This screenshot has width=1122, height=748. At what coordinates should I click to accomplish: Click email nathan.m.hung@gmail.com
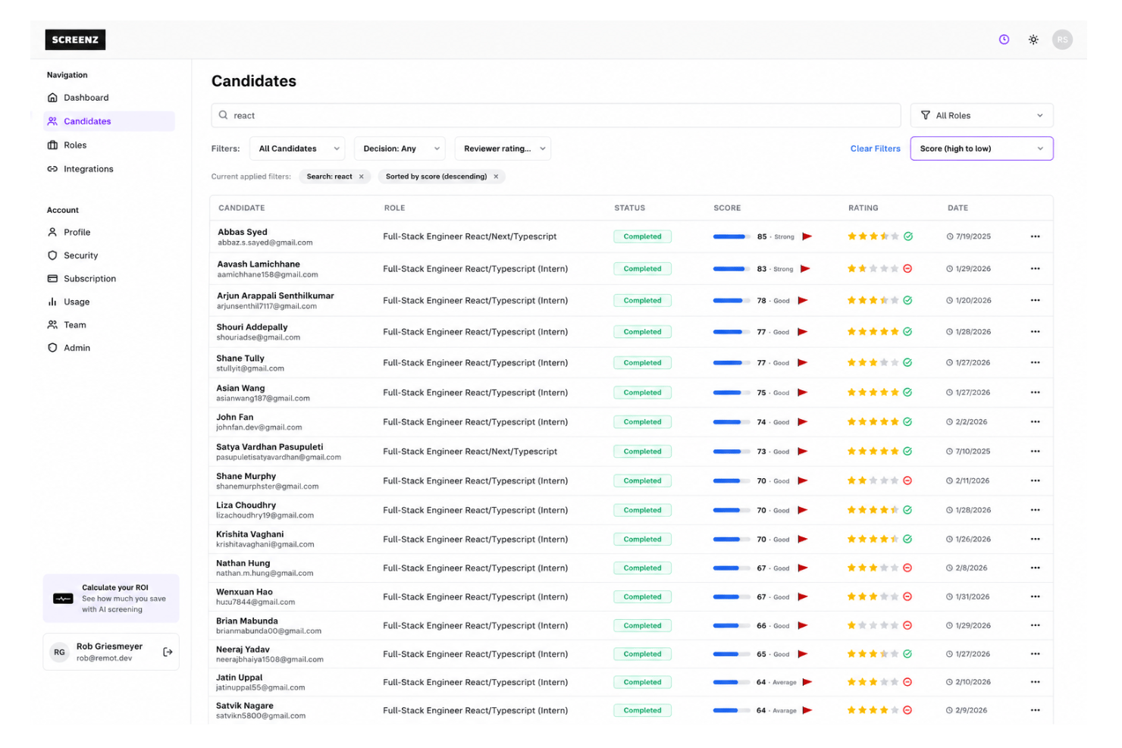point(265,574)
